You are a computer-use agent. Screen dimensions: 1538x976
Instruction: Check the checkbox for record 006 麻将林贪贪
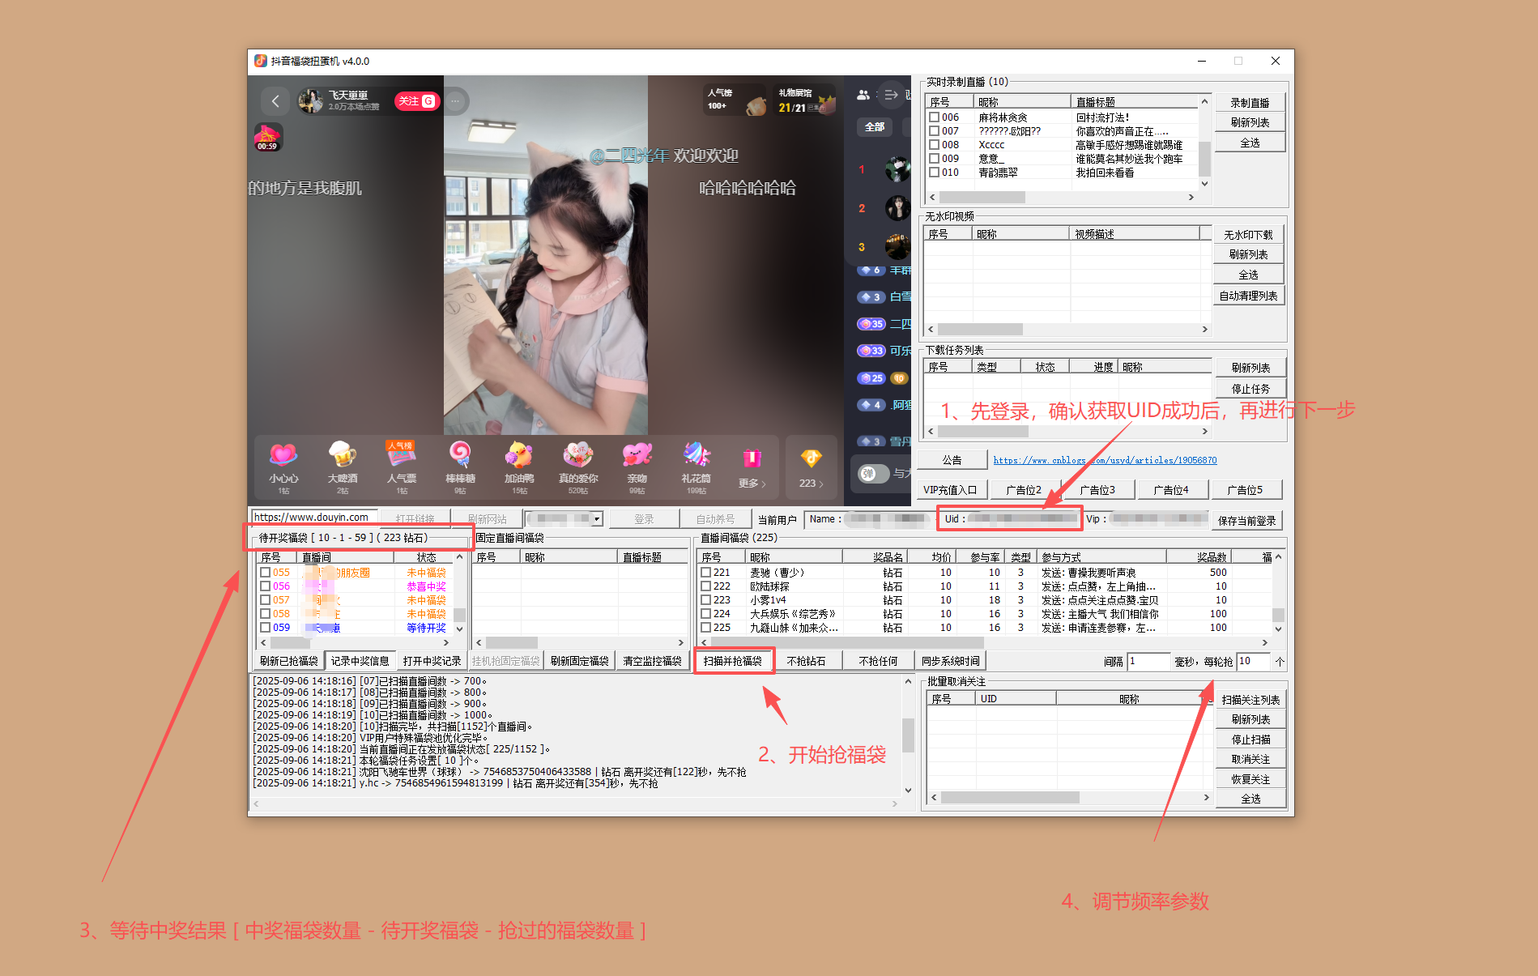pos(934,116)
